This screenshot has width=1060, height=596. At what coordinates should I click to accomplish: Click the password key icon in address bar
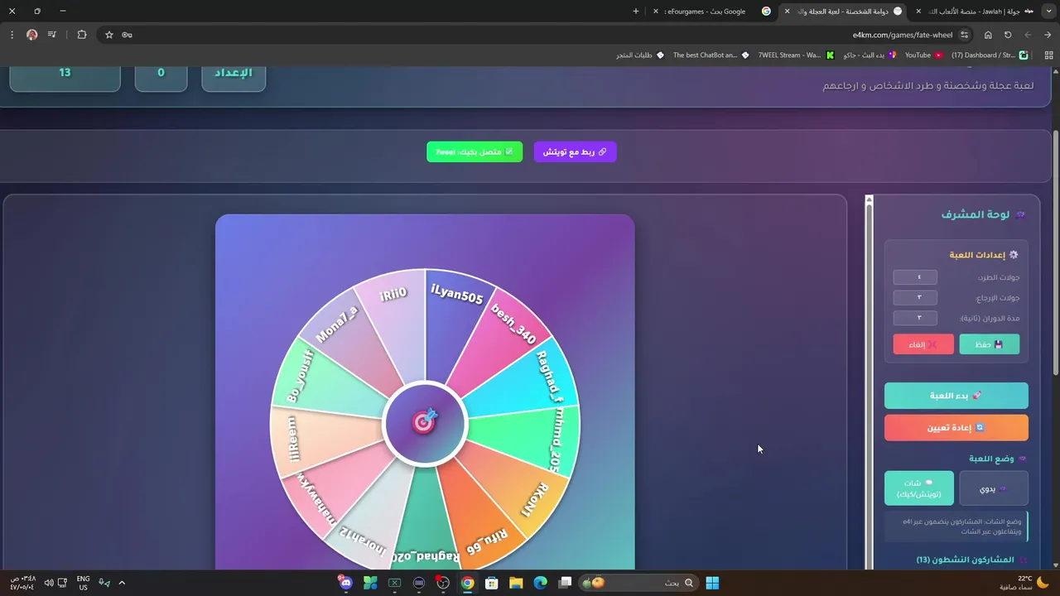[127, 35]
